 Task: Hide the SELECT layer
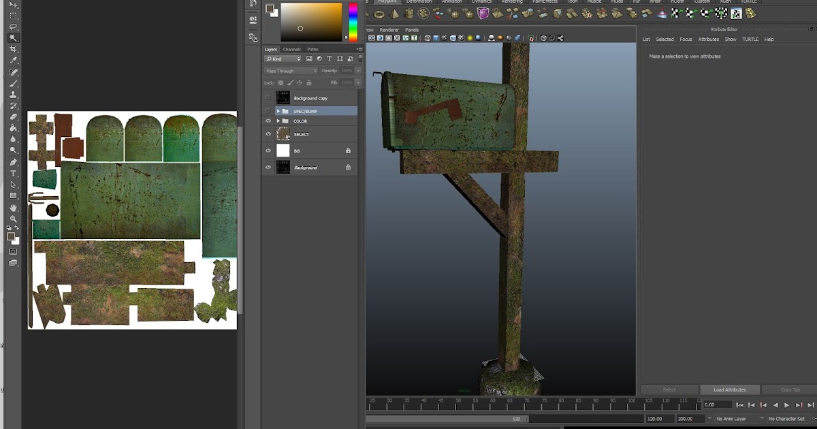point(268,134)
